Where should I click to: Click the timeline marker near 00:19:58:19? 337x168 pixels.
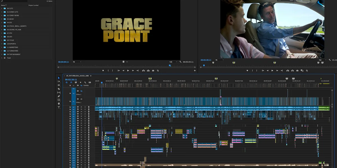[x=150, y=78]
